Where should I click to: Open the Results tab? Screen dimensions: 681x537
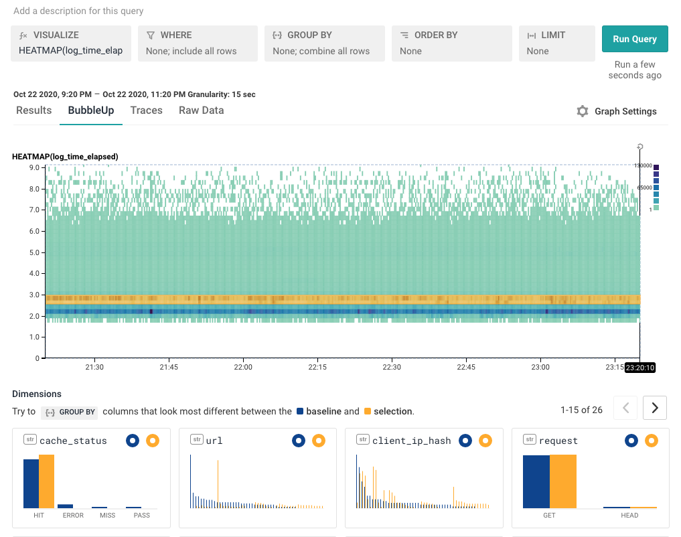click(x=34, y=110)
